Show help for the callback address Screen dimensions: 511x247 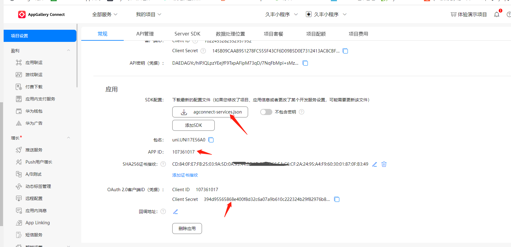(x=163, y=211)
